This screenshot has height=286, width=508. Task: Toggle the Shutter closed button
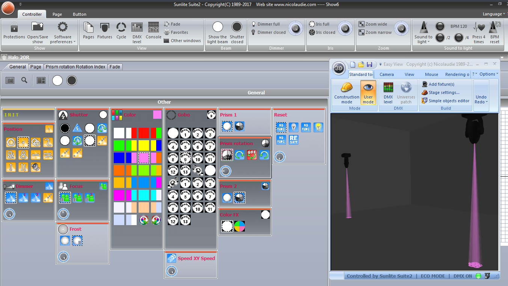pyautogui.click(x=237, y=33)
